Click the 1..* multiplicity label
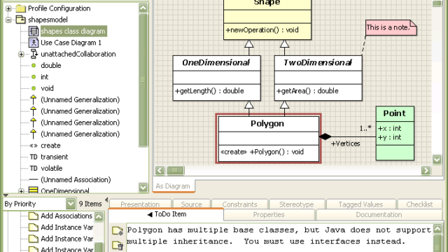This screenshot has width=448, height=252. click(x=365, y=128)
